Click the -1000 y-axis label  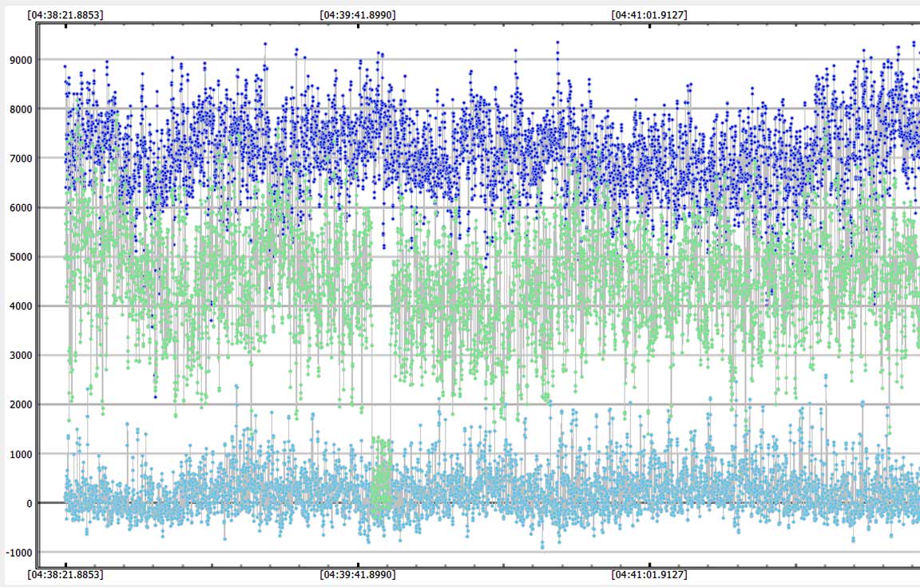[19, 553]
